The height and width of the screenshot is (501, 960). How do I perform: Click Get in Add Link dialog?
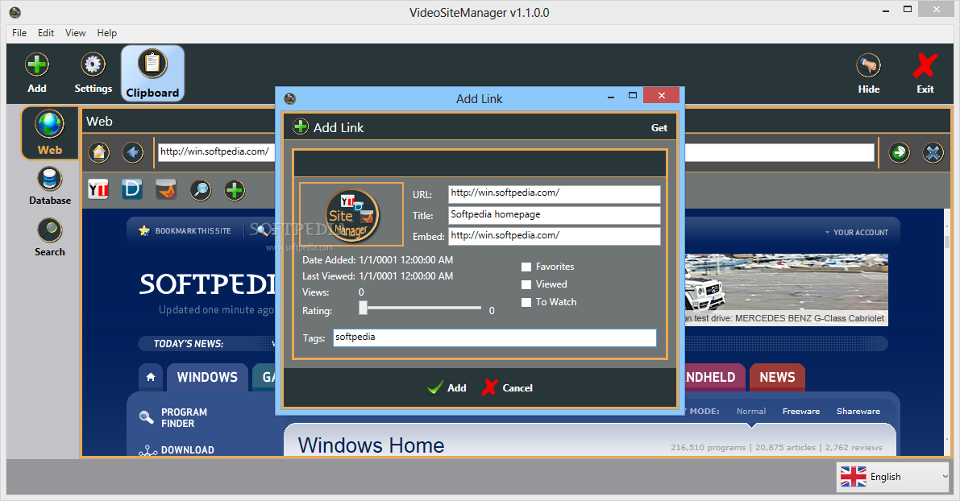point(659,128)
